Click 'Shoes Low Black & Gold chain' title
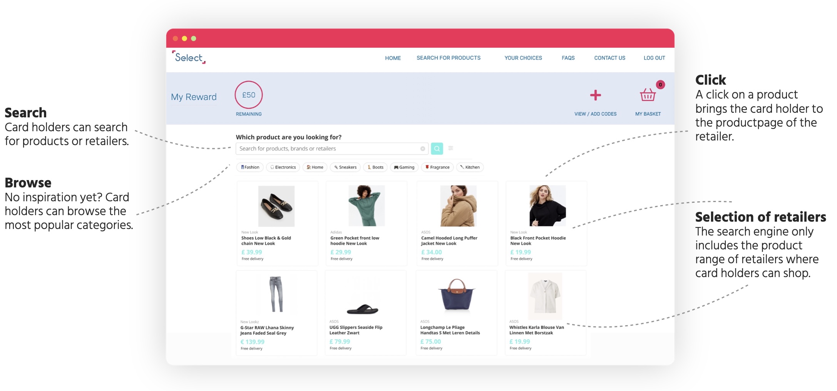Screen dimensions: 837x391 [266, 241]
